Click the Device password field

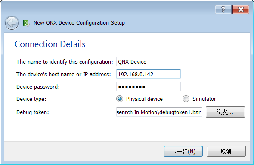pyautogui.click(x=149, y=87)
